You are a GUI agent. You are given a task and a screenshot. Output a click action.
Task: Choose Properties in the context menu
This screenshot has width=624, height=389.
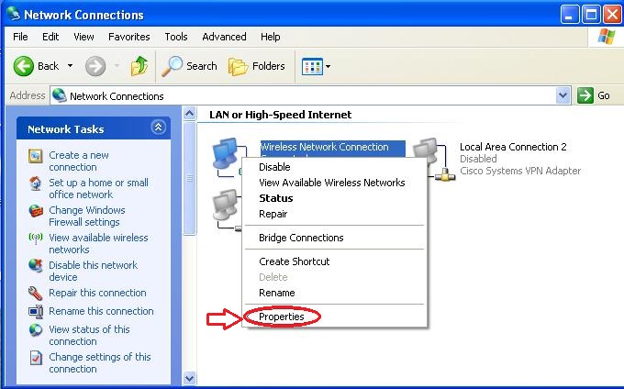coord(334,317)
